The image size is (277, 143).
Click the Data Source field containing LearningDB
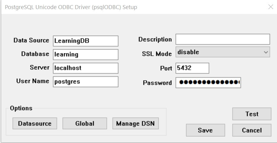85,41
